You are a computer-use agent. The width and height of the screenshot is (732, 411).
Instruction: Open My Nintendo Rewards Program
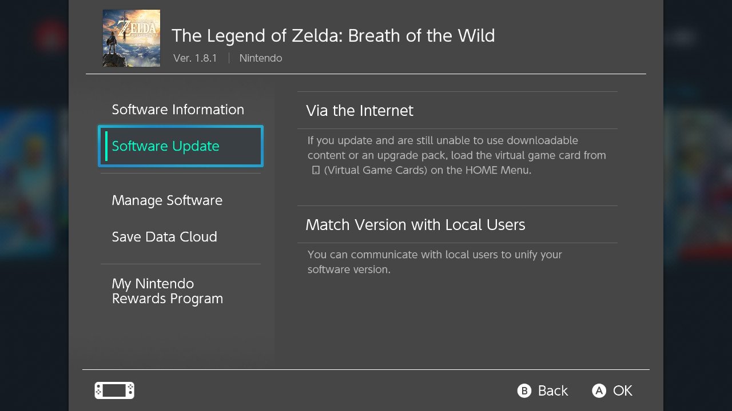(x=168, y=291)
